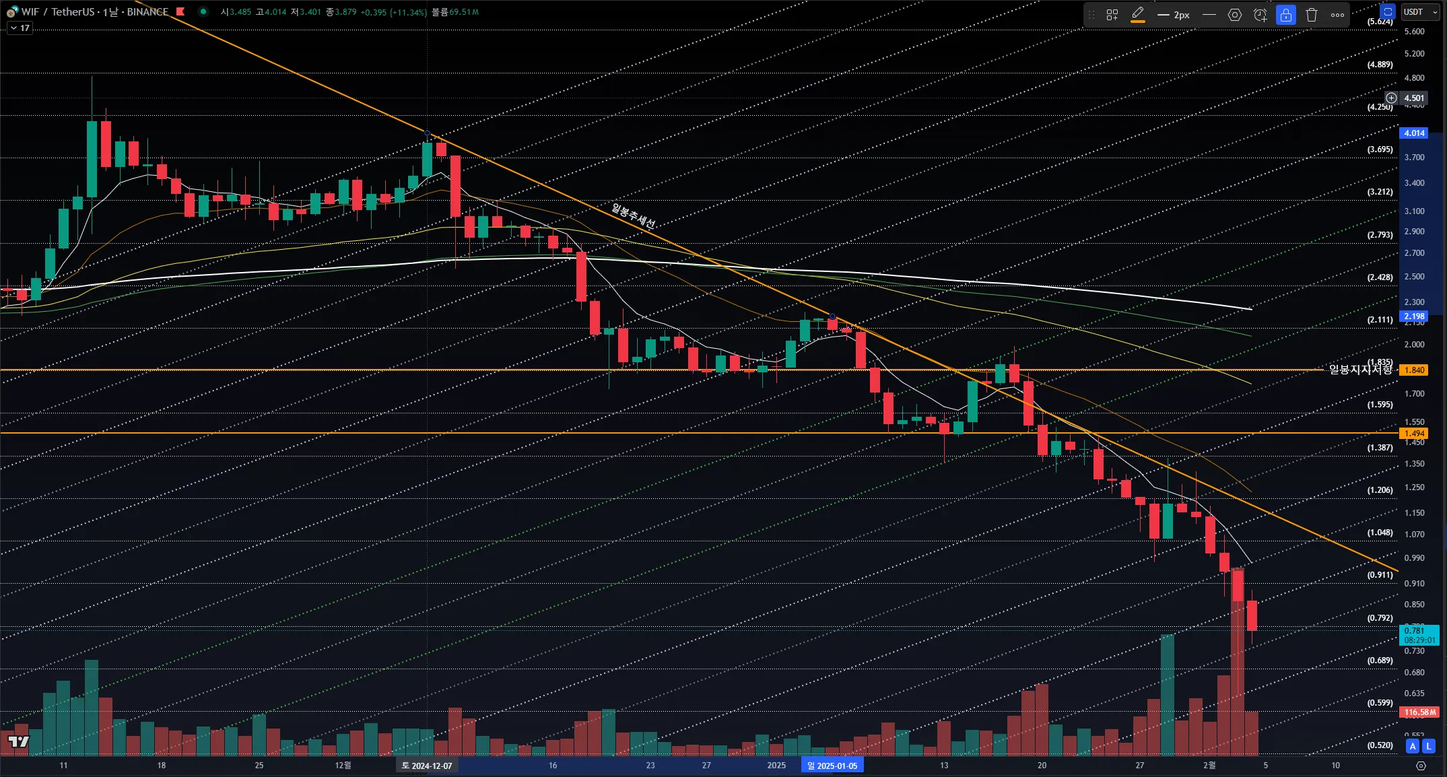Click the open price 3.485 value
Image resolution: width=1447 pixels, height=777 pixels.
240,12
